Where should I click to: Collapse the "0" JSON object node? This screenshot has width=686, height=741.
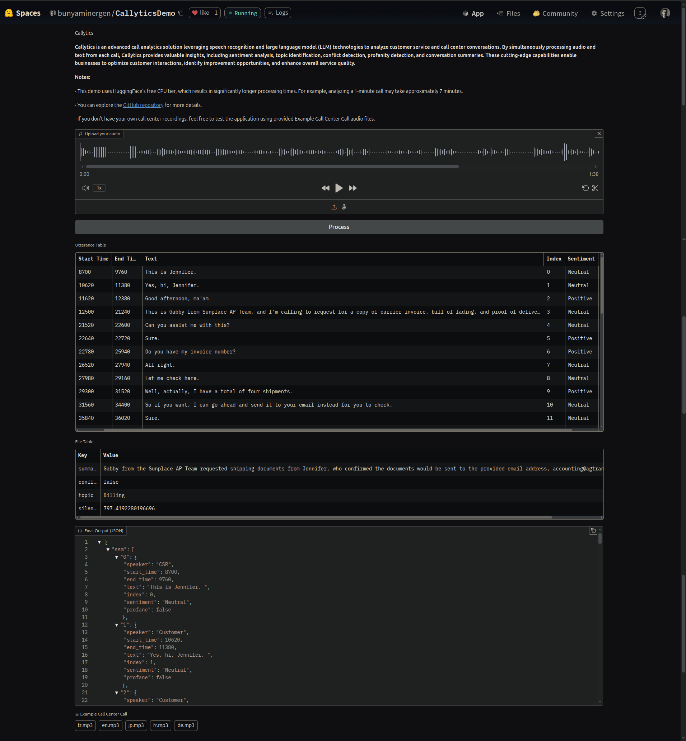click(x=117, y=557)
